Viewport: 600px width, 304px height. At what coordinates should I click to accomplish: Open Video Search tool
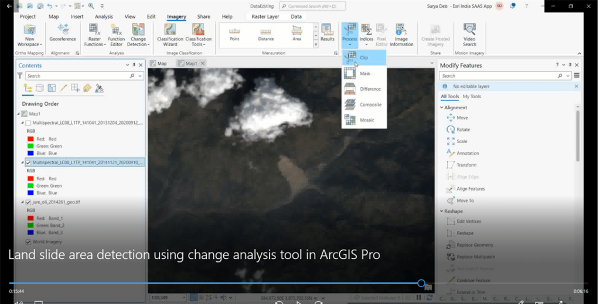tap(469, 35)
